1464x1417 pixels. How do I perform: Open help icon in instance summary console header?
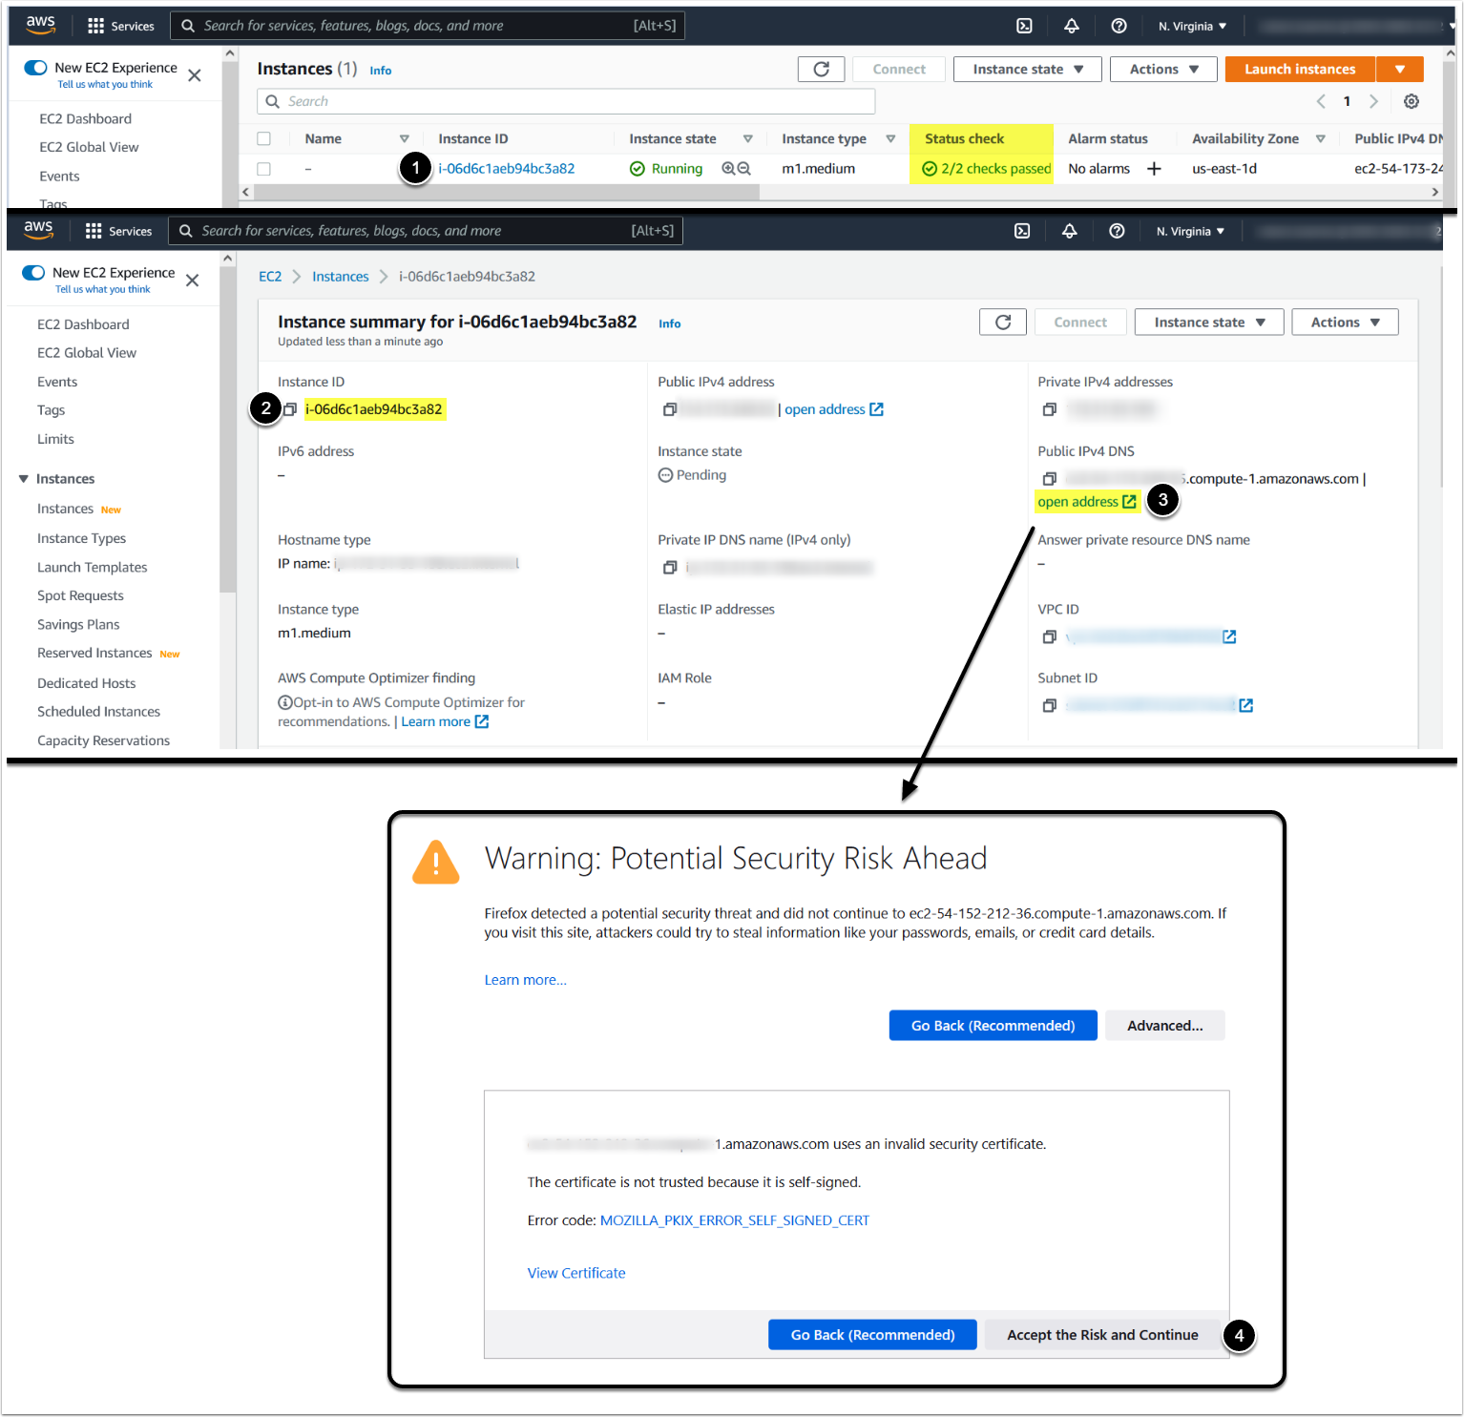[1117, 231]
